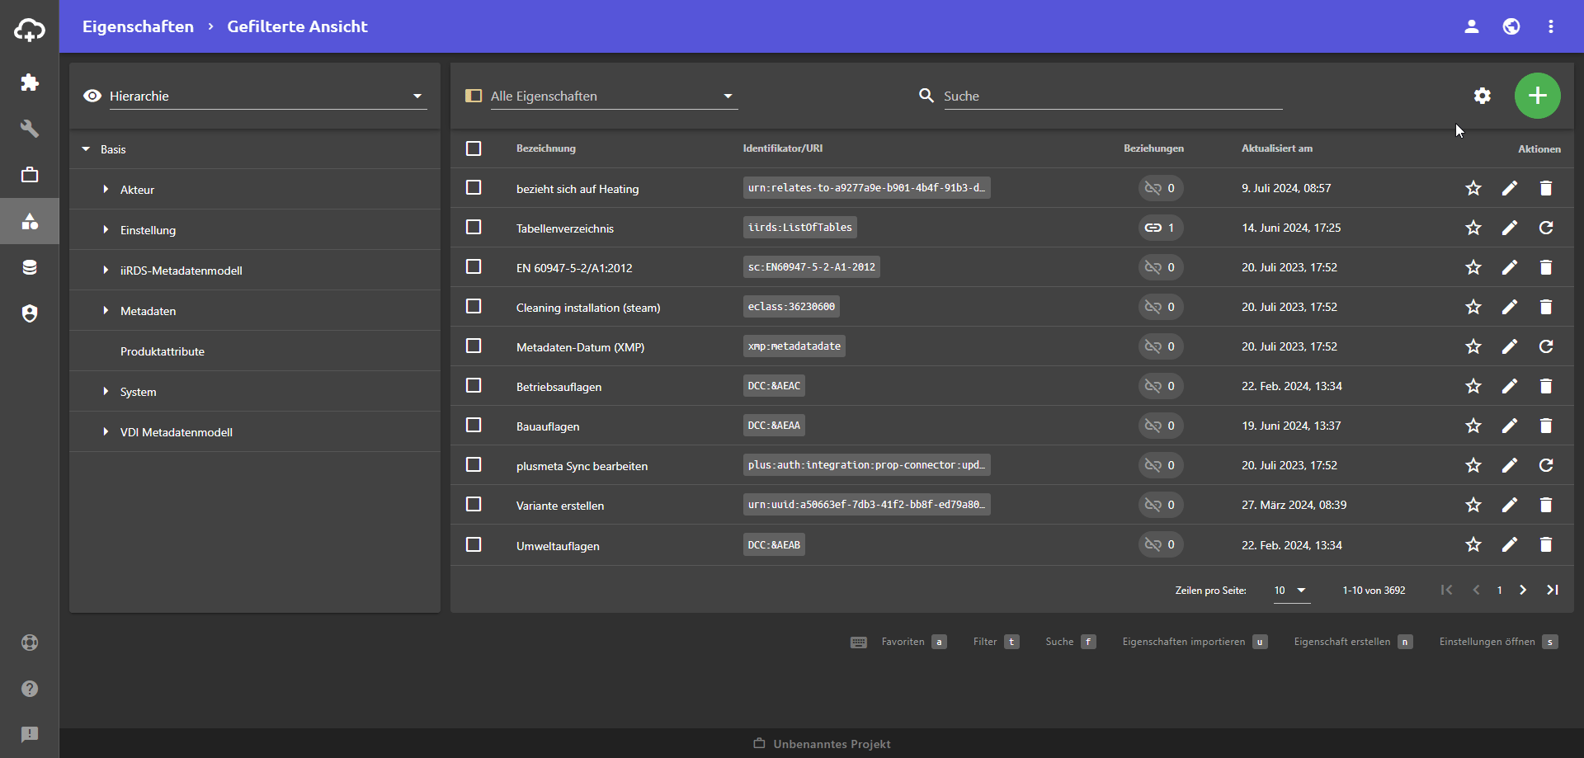Toggle the select-all checkbox in table header
1584x758 pixels.
pos(474,148)
